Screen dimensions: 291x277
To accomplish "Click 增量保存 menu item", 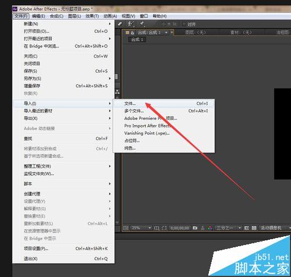I will pyautogui.click(x=63, y=86).
